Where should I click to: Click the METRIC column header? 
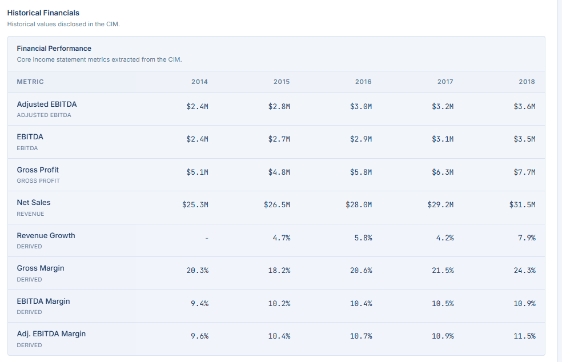30,82
